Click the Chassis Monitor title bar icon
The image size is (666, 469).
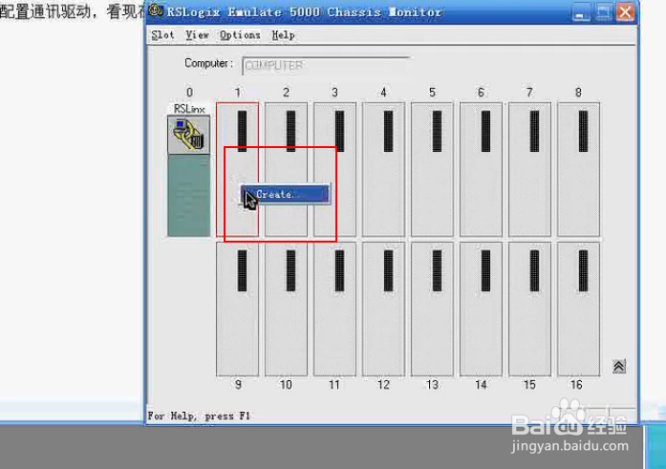pyautogui.click(x=156, y=11)
